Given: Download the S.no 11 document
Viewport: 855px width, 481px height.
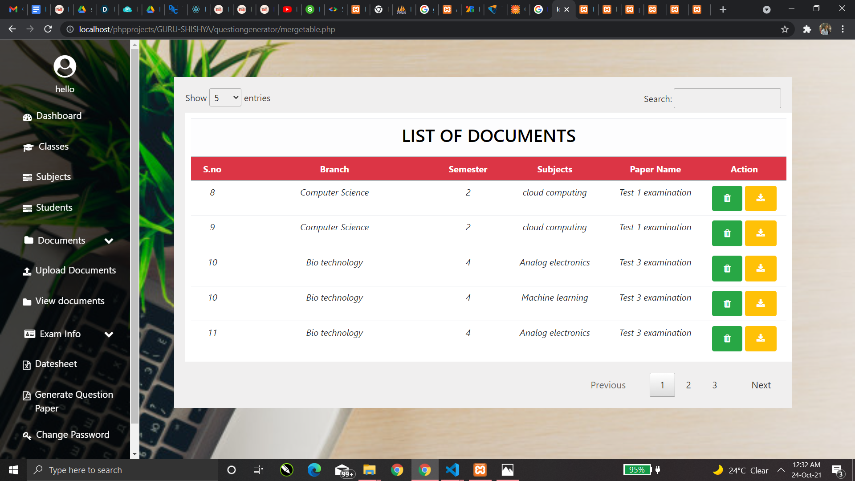Looking at the screenshot, I should coord(760,339).
